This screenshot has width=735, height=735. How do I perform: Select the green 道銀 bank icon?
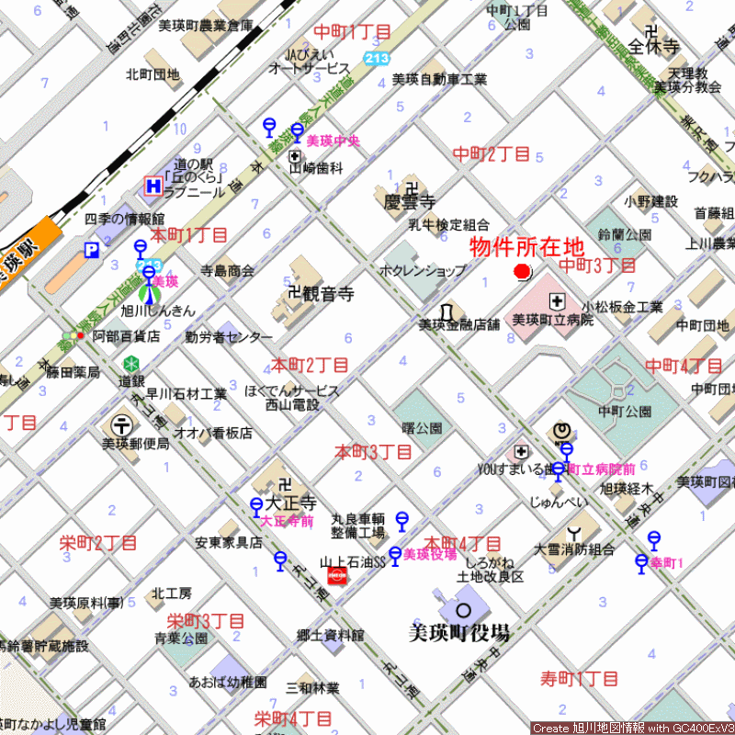(x=133, y=362)
